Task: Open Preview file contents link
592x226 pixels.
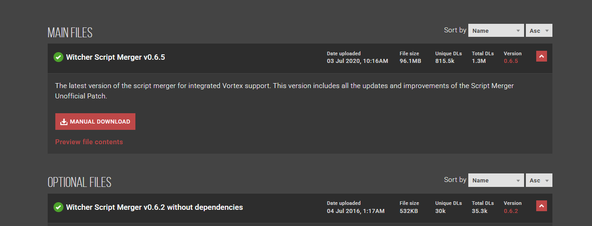Action: (89, 142)
